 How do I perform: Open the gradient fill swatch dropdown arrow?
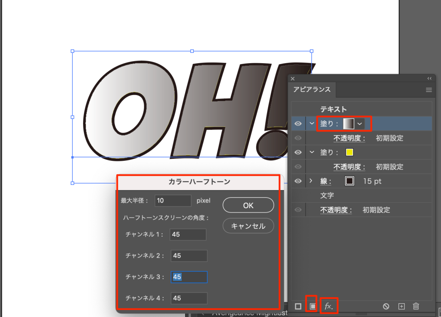(360, 124)
